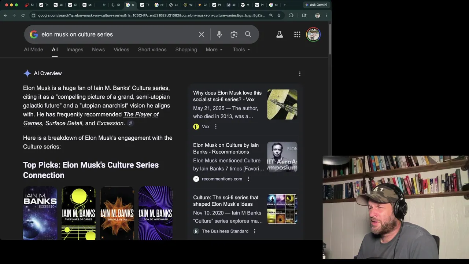The height and width of the screenshot is (264, 469).
Task: Switch to the first browser tab
Action: (x=29, y=5)
